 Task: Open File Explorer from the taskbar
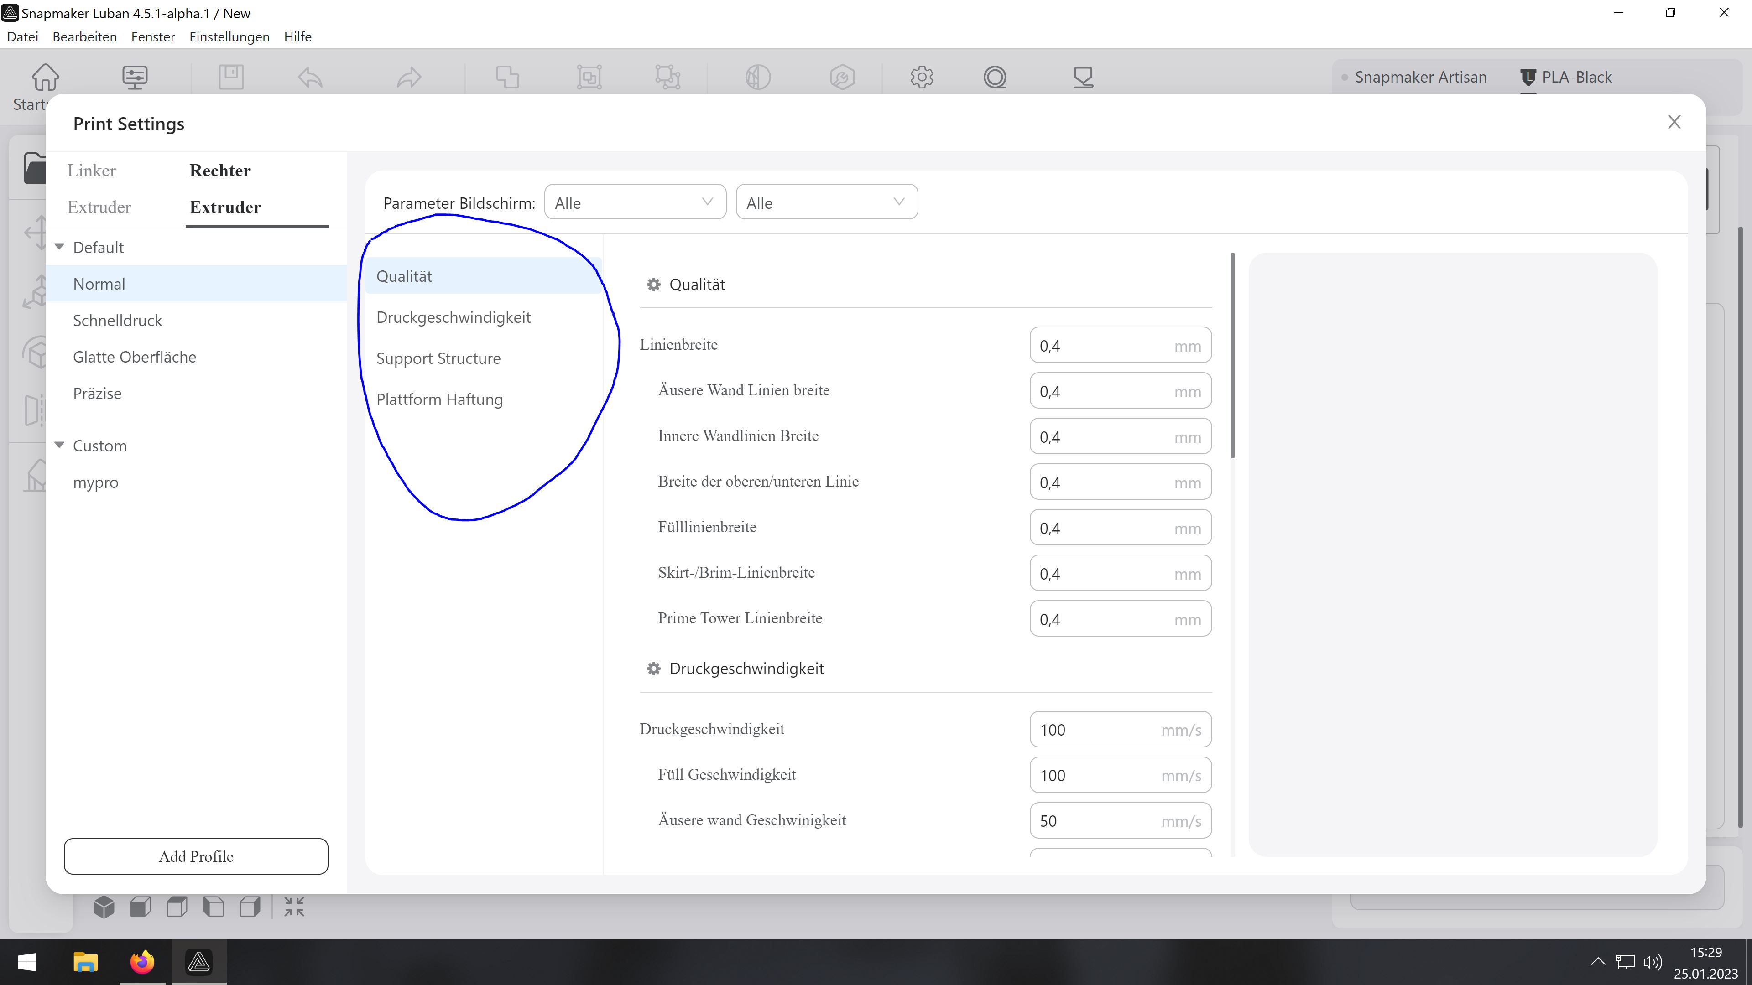click(86, 962)
